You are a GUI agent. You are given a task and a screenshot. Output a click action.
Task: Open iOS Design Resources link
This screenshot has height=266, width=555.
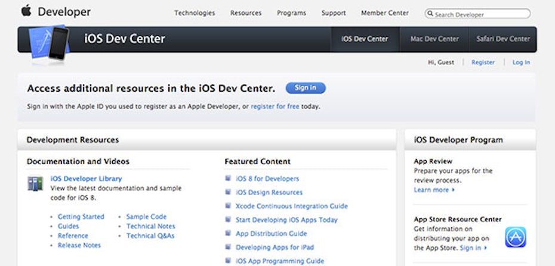(269, 193)
